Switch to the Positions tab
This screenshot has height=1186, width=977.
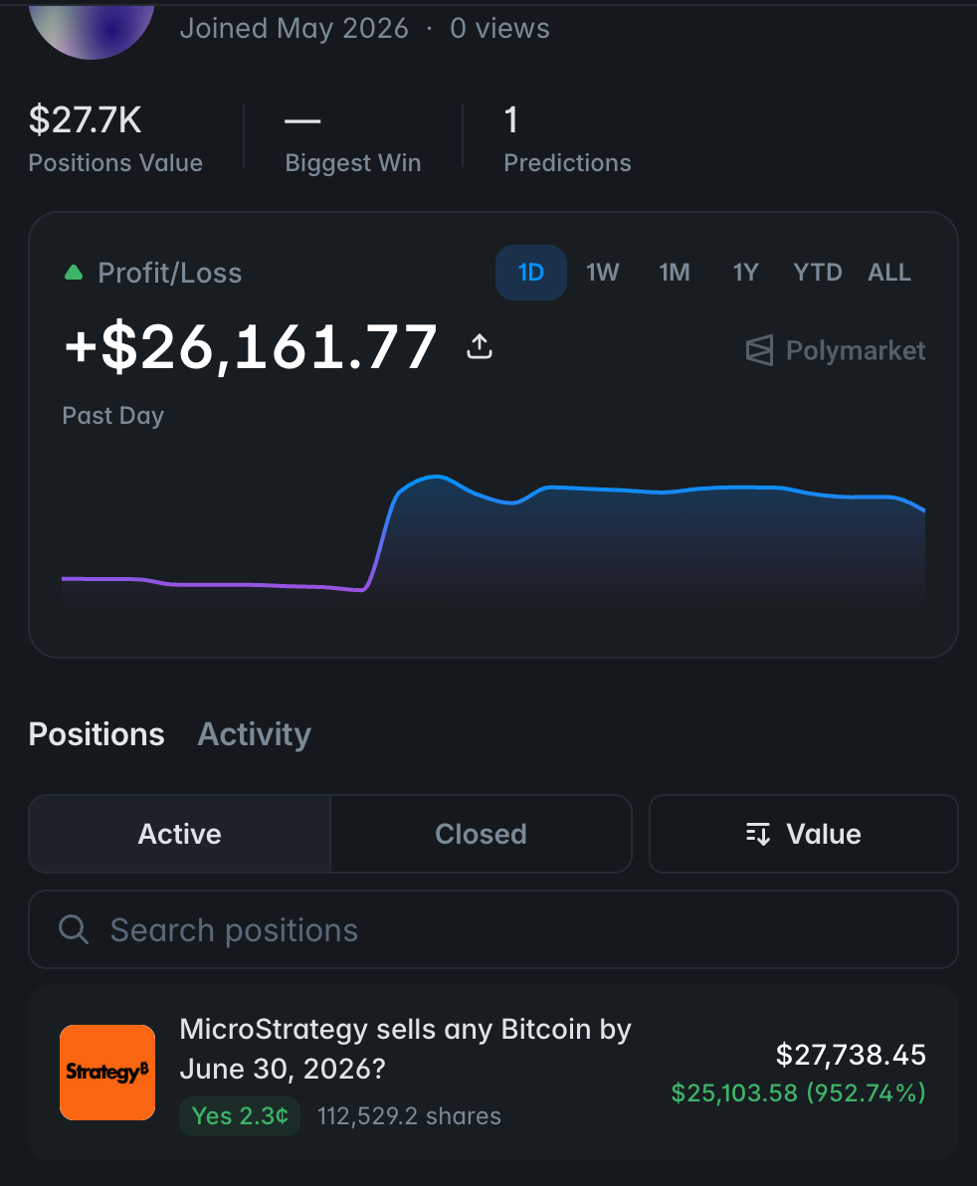97,734
